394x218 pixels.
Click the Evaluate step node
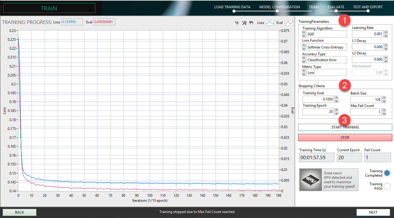[x=336, y=11]
